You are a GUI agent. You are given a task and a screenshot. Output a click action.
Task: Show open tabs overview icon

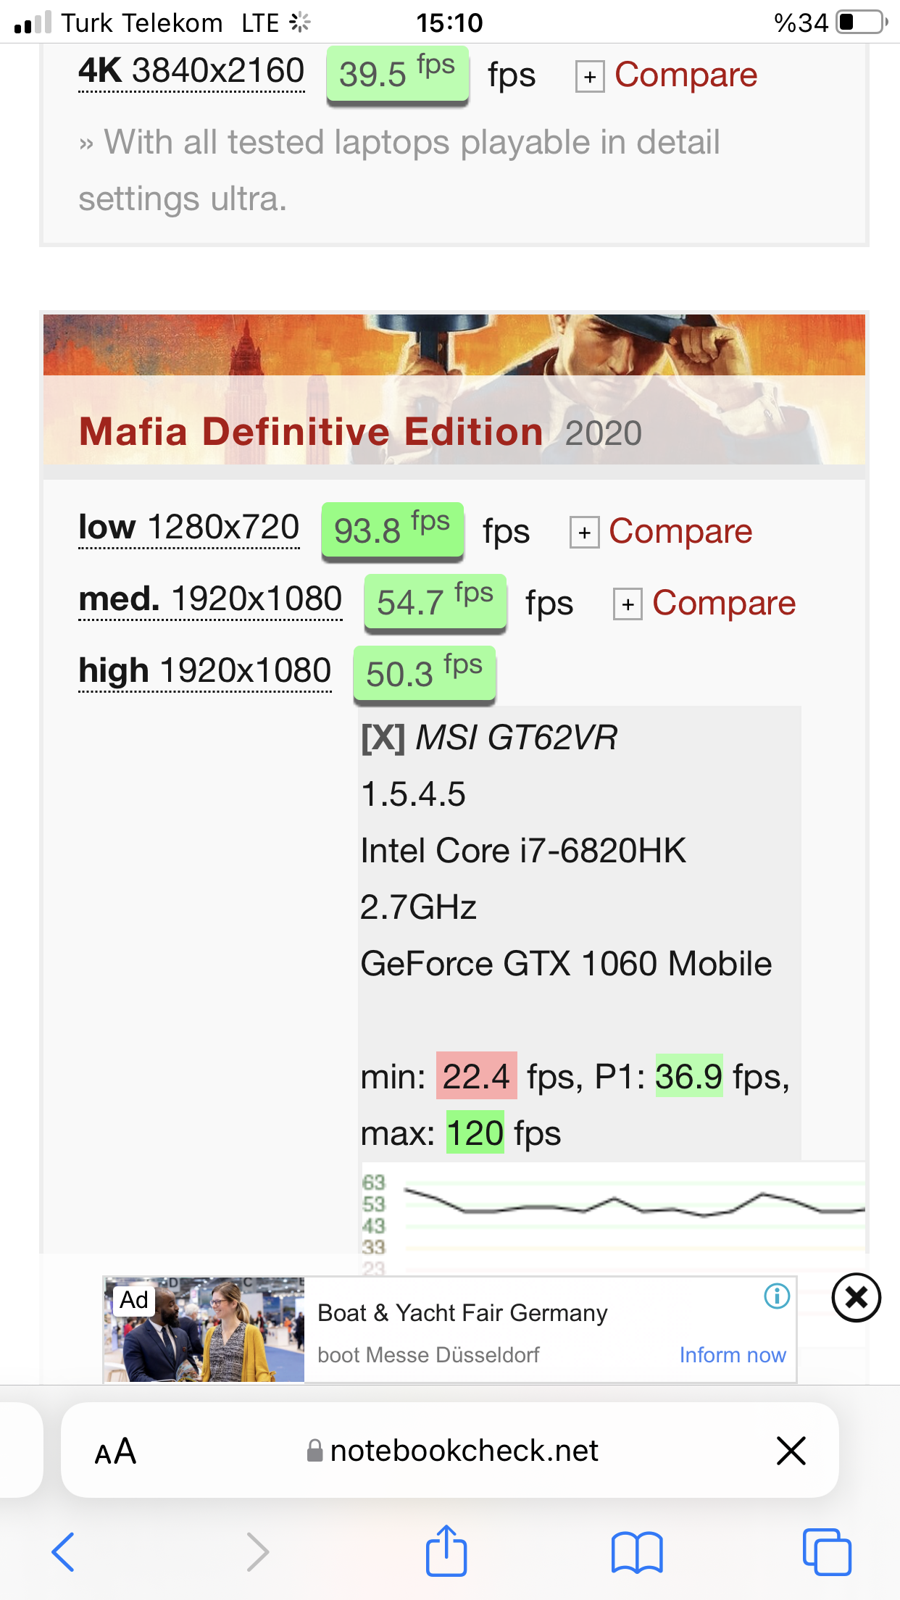click(x=827, y=1552)
